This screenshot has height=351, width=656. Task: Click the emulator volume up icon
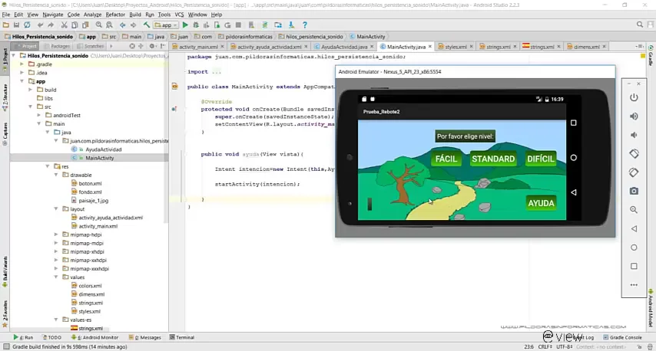634,116
